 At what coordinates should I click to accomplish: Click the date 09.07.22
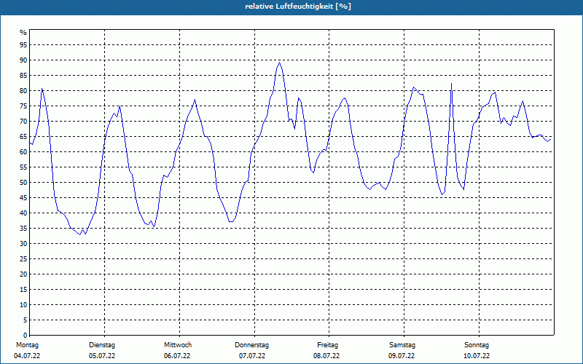tap(402, 356)
